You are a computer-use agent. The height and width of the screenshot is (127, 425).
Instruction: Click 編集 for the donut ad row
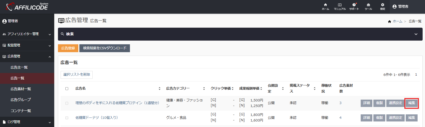coord(412,118)
